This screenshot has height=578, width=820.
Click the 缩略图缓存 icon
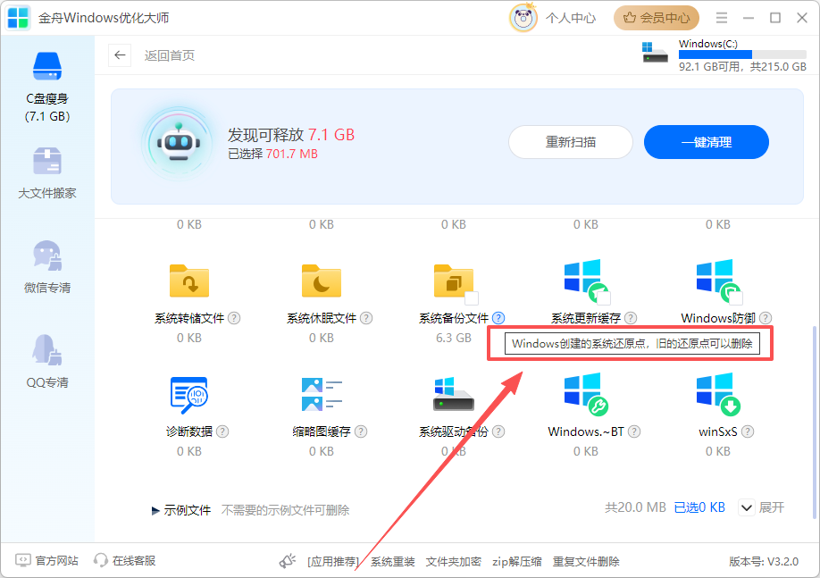click(x=322, y=393)
